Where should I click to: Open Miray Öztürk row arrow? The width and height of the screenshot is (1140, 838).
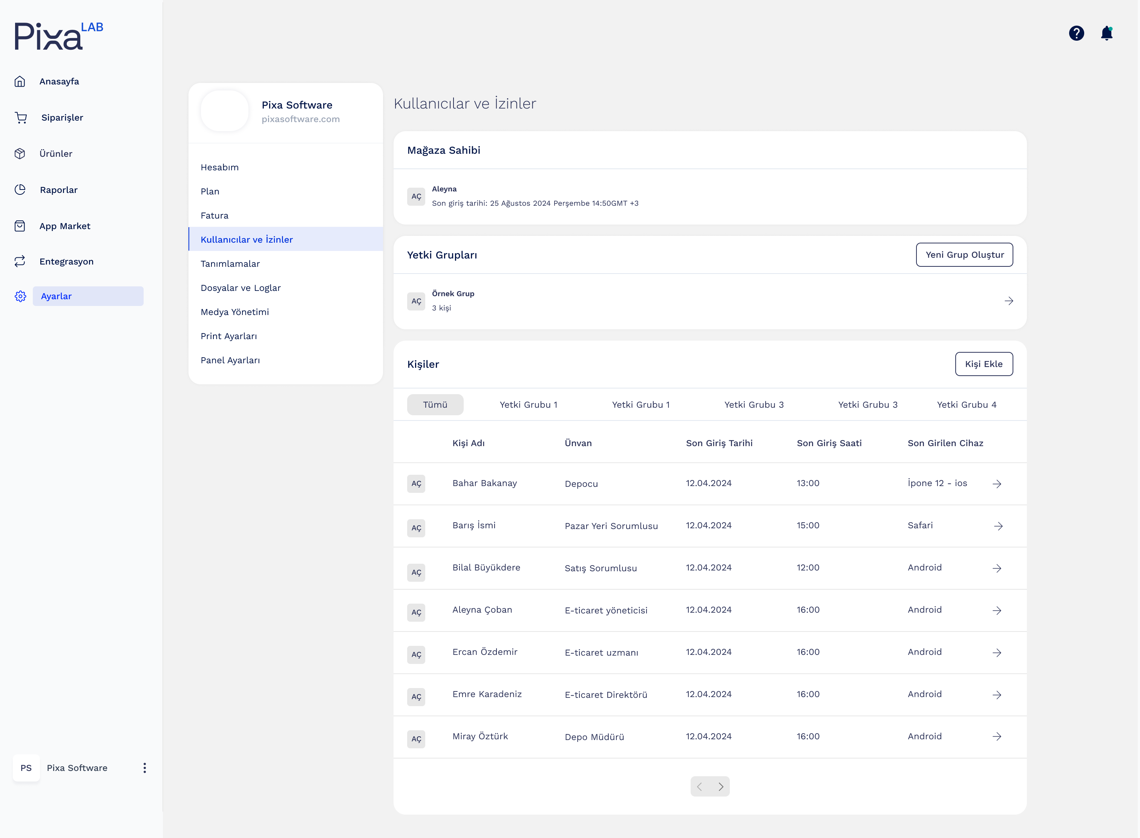(x=997, y=737)
